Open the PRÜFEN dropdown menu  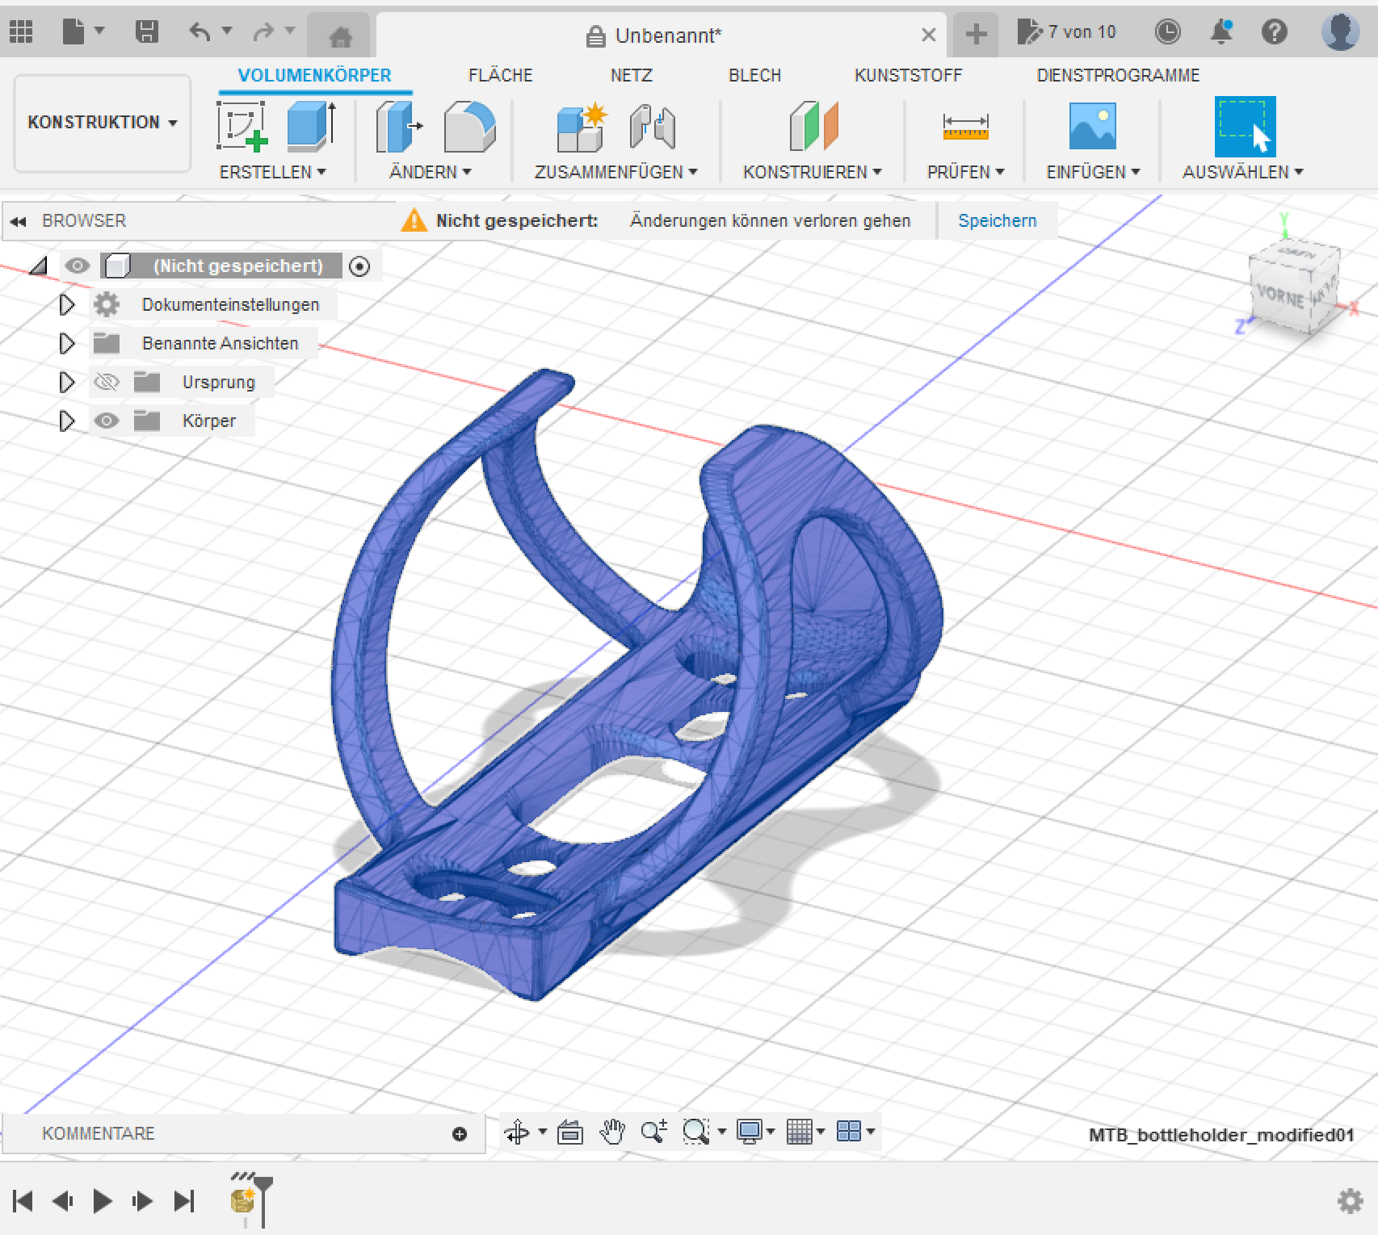(x=965, y=172)
